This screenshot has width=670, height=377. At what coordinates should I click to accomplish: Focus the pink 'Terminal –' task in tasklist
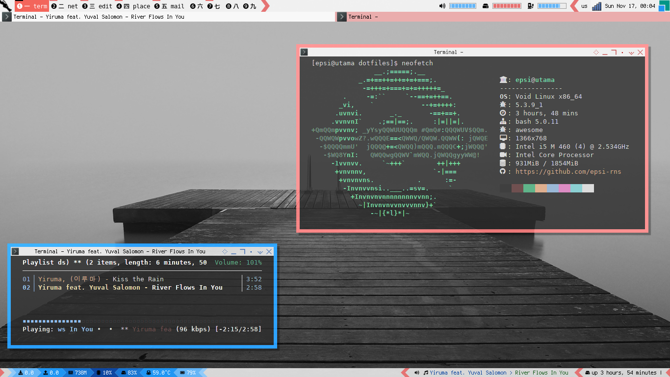click(x=503, y=17)
